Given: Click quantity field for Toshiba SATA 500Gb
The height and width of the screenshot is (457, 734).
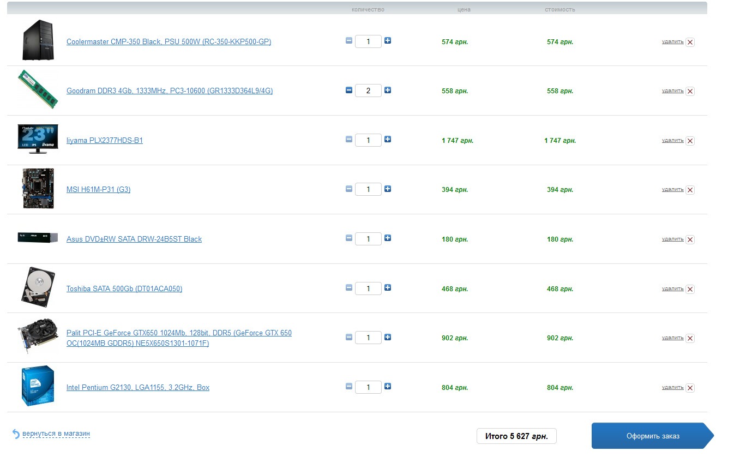Looking at the screenshot, I should click(x=368, y=288).
